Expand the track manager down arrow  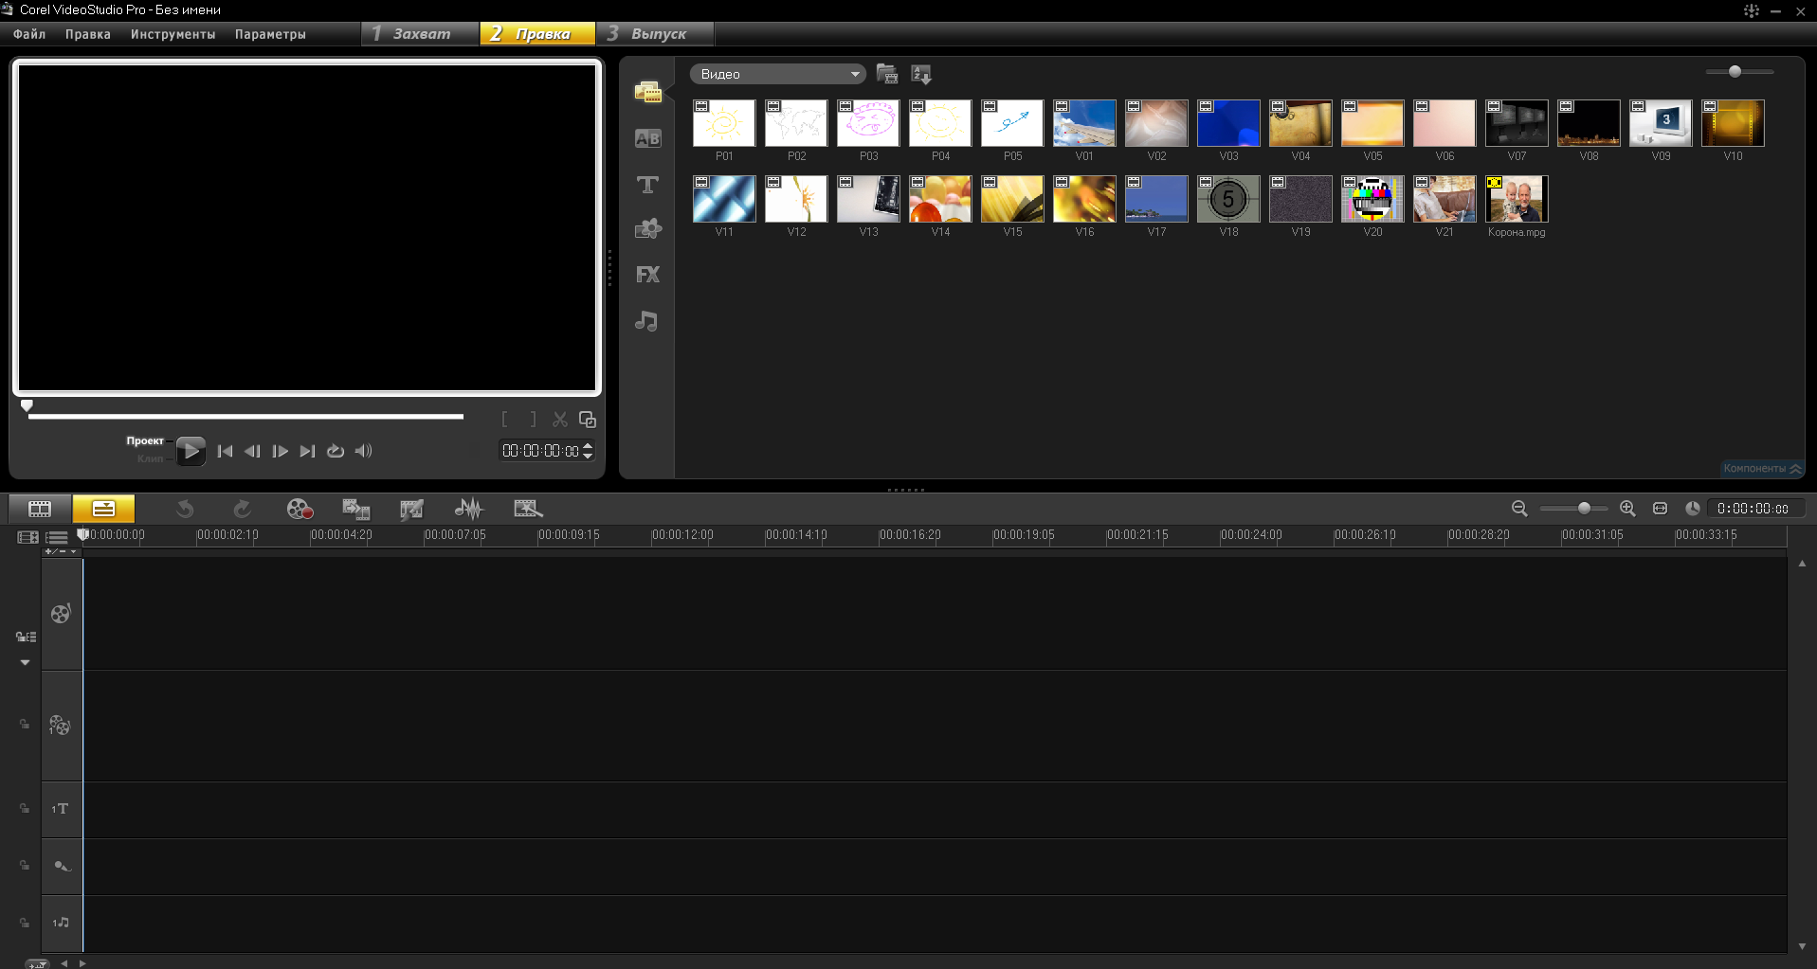click(26, 662)
